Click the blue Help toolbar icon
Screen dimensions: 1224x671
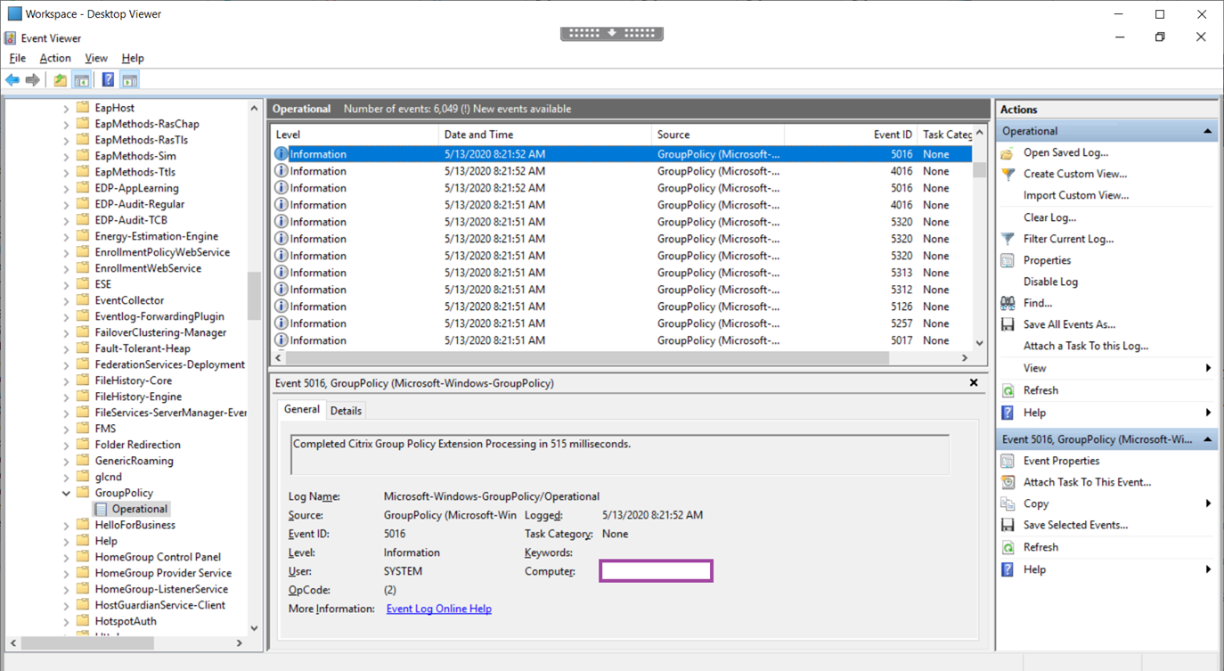pyautogui.click(x=108, y=80)
